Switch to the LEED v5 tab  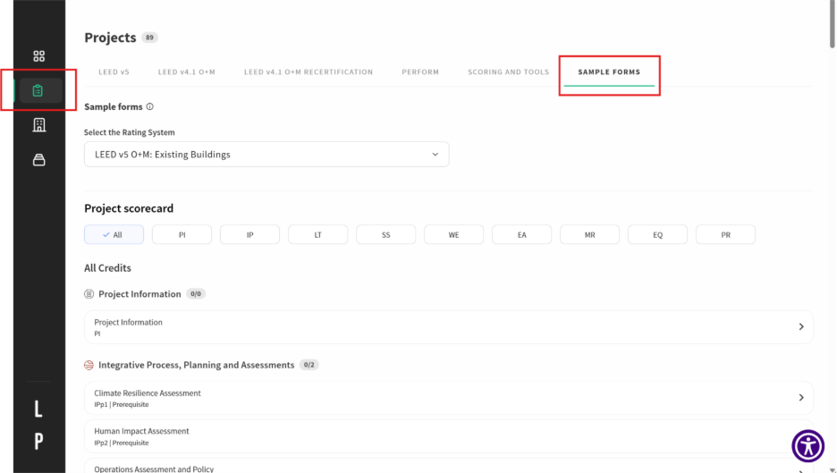(x=114, y=72)
